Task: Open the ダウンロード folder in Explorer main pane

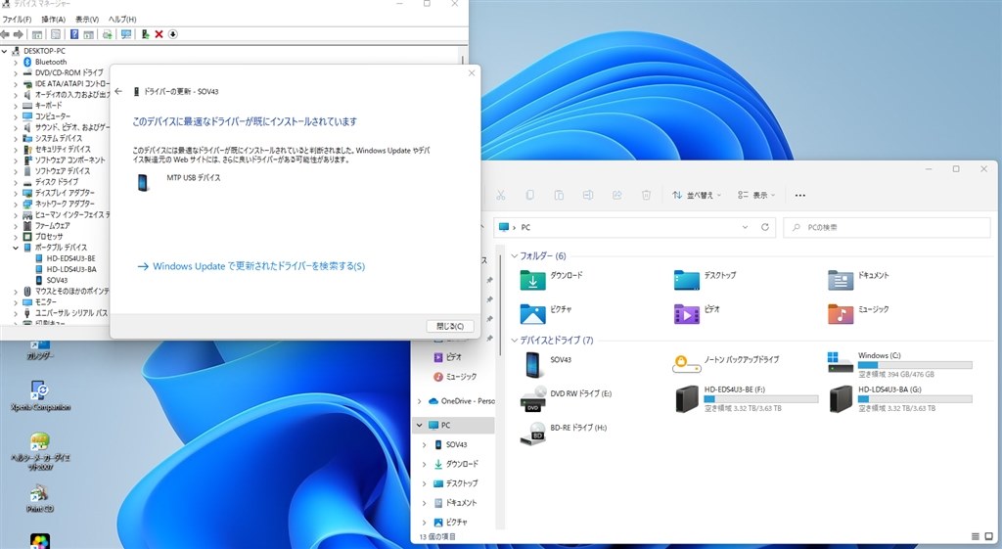Action: tap(551, 279)
